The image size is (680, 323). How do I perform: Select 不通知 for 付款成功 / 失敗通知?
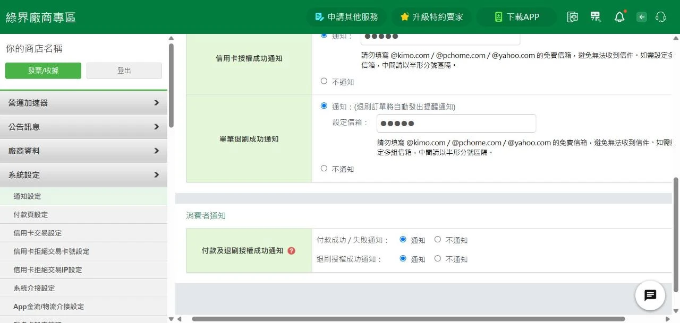click(438, 239)
